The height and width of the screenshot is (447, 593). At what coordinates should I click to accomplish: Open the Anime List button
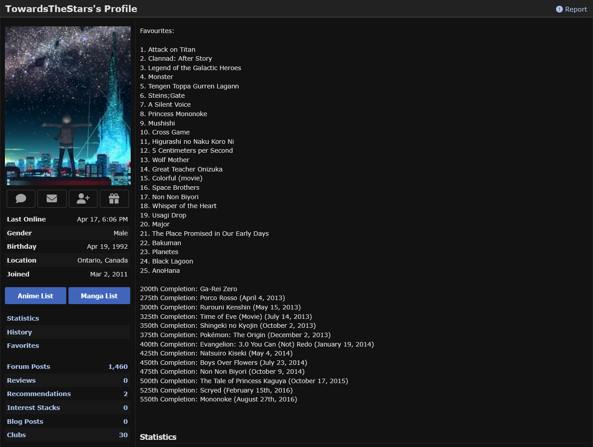pos(35,296)
